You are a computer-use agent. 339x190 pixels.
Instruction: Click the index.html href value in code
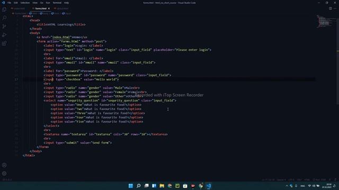(61, 37)
